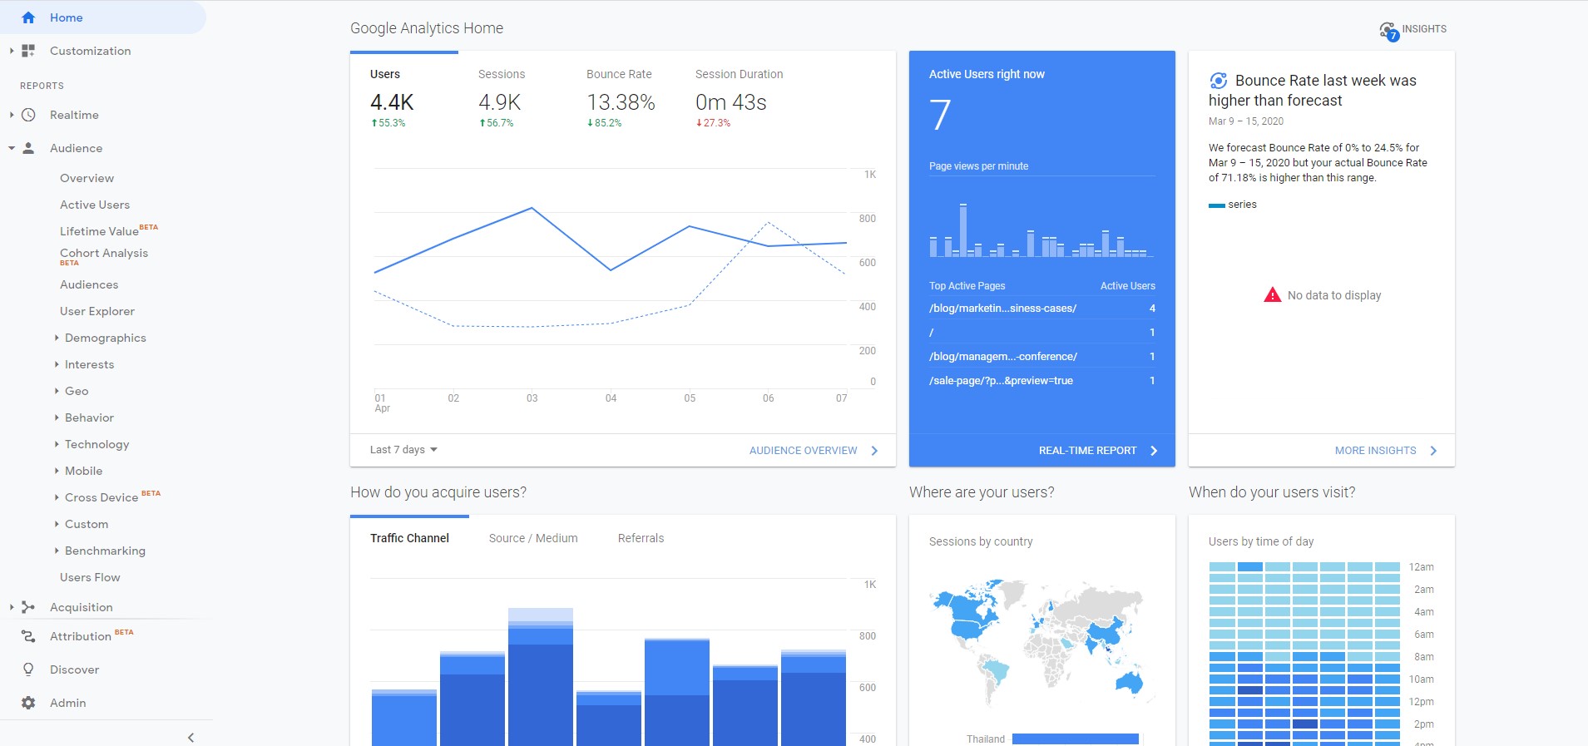Open the Lifetime Value report
Screen dimensions: 1588x746
point(99,231)
